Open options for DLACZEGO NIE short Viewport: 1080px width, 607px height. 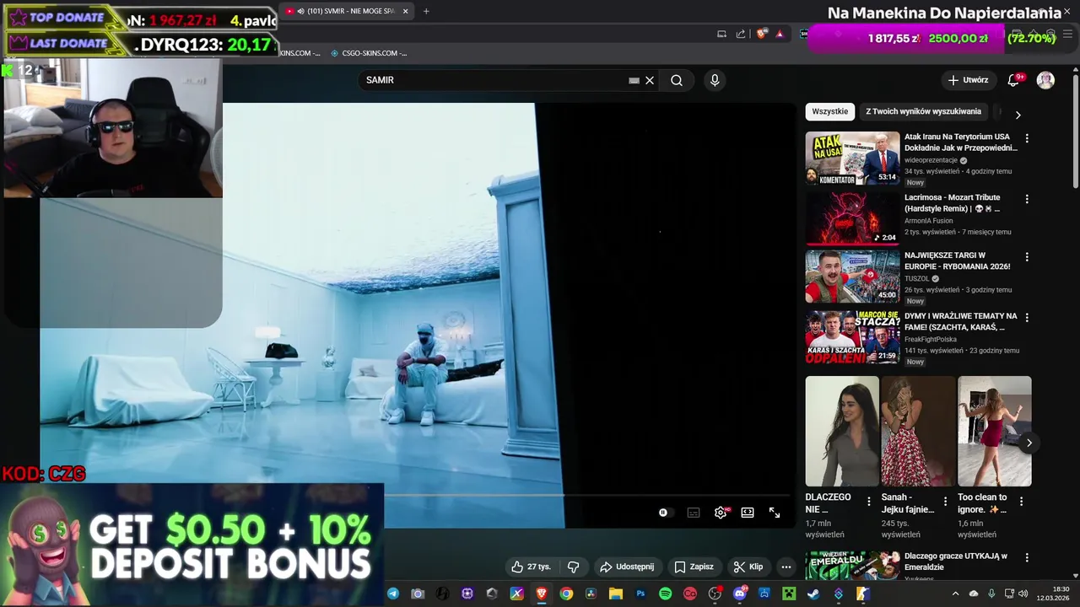tap(869, 501)
